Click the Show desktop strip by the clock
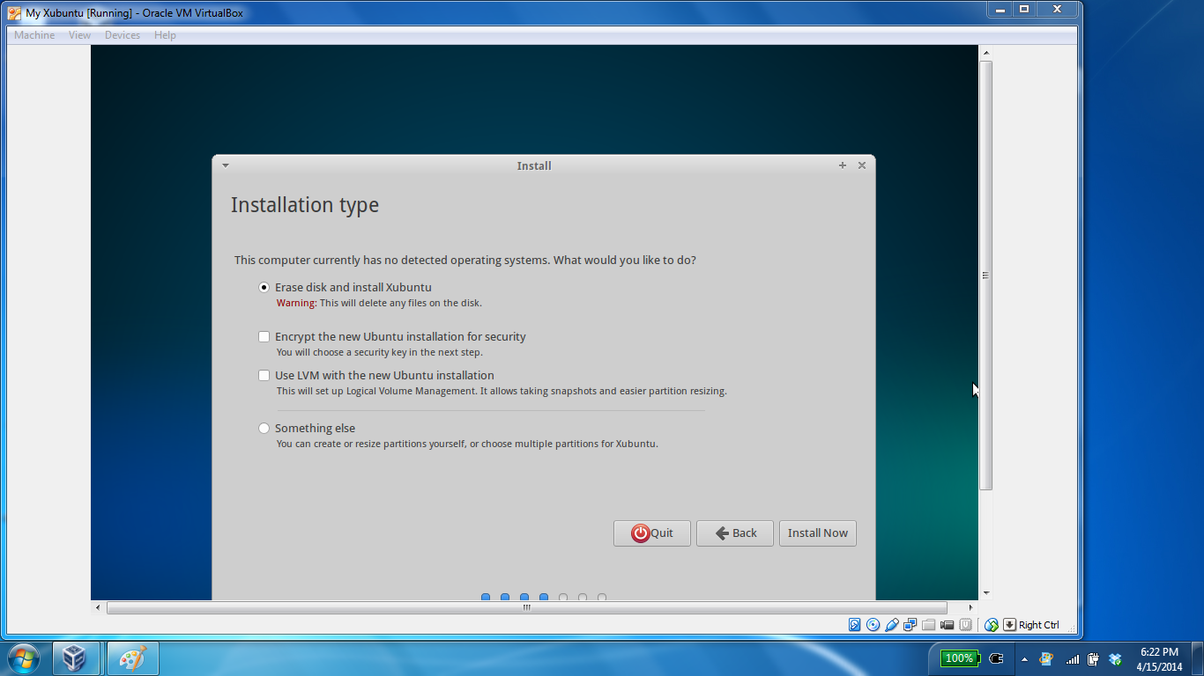 (1197, 658)
